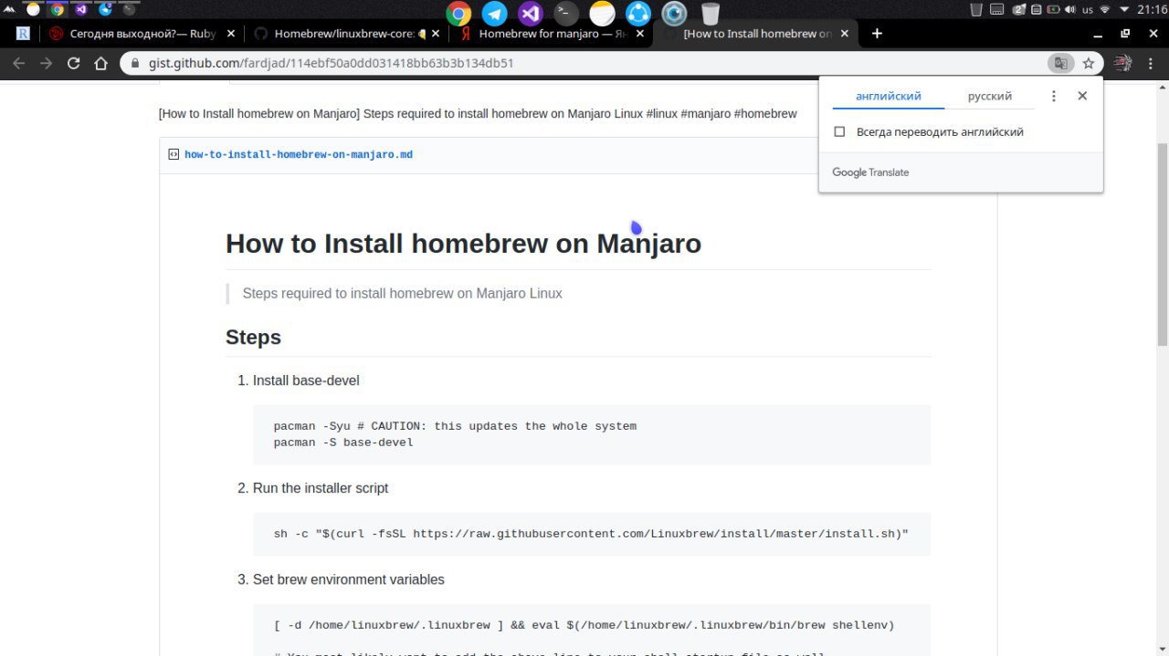The height and width of the screenshot is (656, 1169).
Task: Open Wi-Fi network tray icon
Action: coord(1104,10)
